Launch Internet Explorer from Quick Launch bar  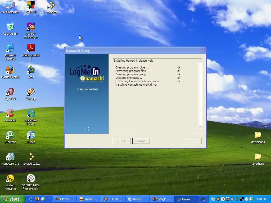pyautogui.click(x=31, y=199)
